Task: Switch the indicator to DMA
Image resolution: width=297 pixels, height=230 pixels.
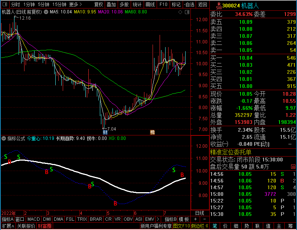Action: point(59,219)
